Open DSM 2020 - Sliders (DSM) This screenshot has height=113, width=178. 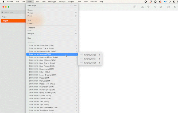click(x=52, y=99)
